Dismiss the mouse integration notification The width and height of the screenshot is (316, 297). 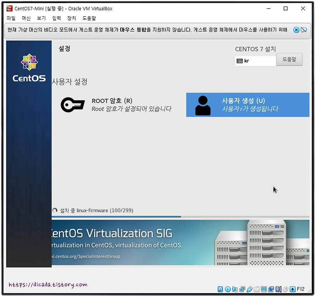[296, 30]
